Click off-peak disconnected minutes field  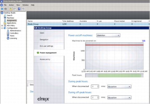point(94,98)
